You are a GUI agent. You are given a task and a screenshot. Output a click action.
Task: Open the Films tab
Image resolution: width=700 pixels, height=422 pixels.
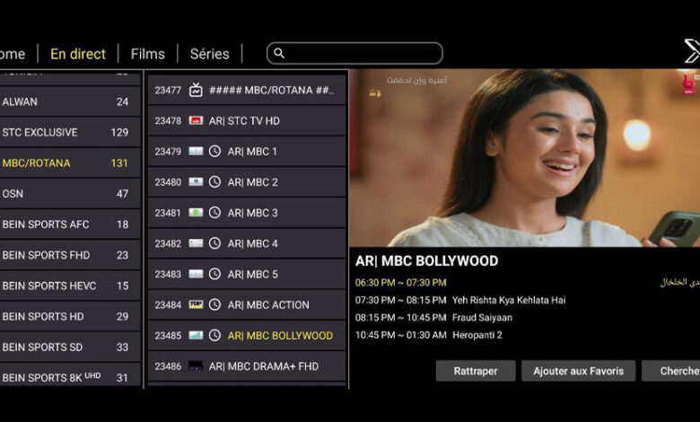point(148,54)
